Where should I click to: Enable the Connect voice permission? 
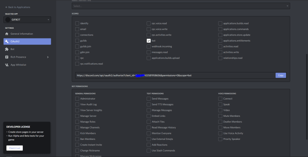[x=220, y=99]
